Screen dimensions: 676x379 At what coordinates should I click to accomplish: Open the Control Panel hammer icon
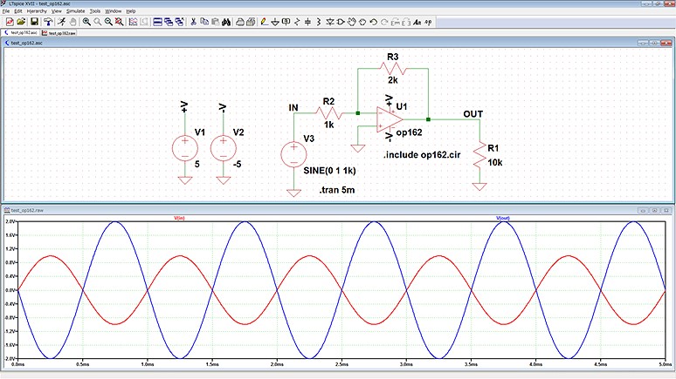tap(48, 21)
